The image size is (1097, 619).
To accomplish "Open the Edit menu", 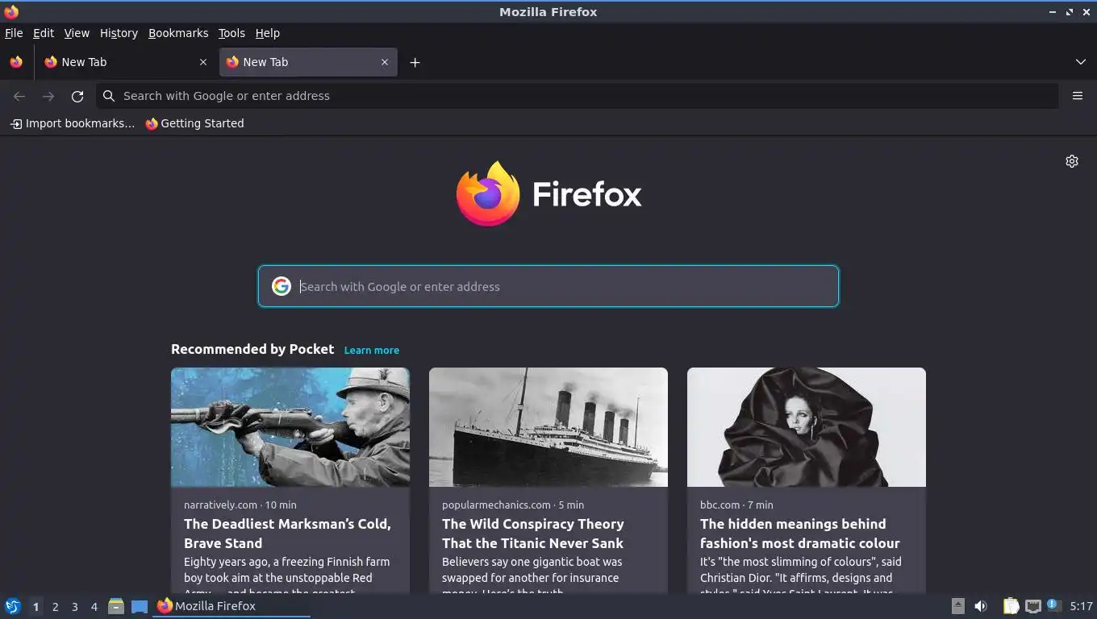I will click(44, 33).
